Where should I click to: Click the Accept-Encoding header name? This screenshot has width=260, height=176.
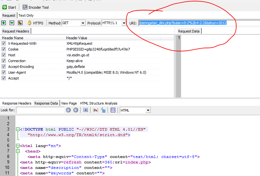21,67
